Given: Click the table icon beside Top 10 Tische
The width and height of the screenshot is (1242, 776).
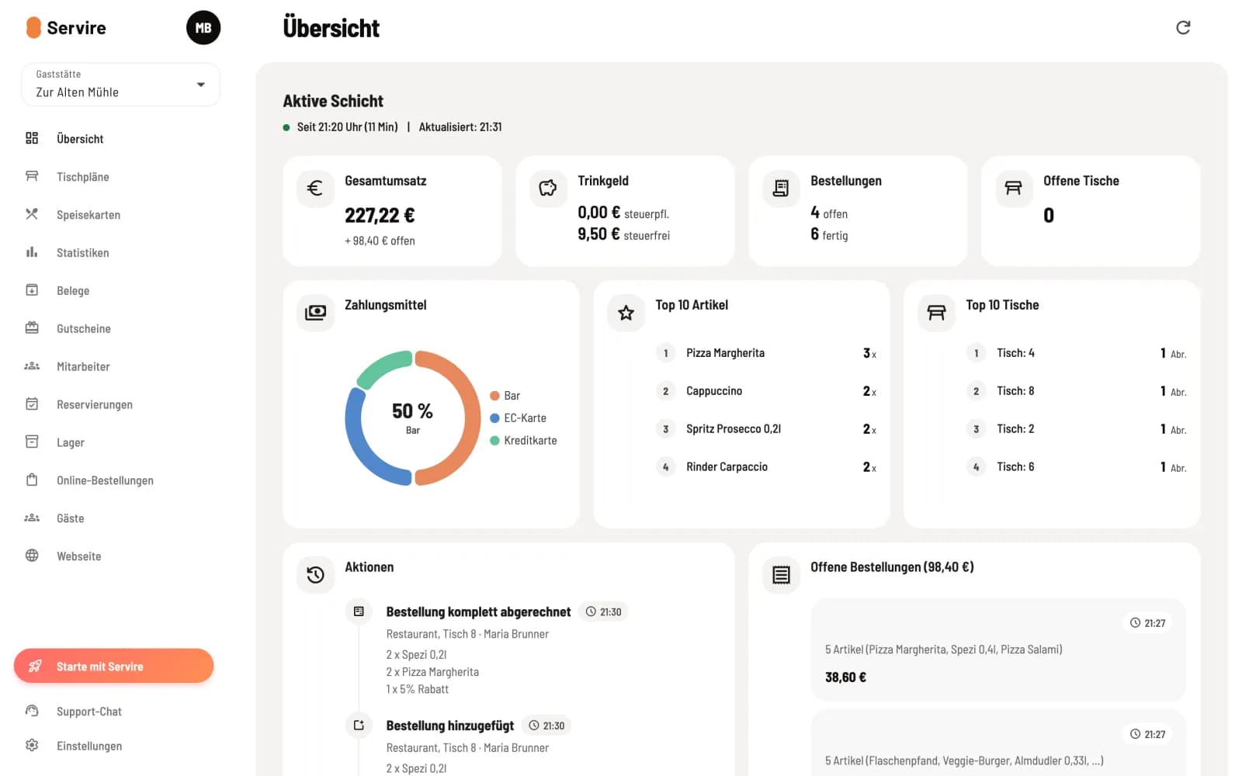Looking at the screenshot, I should 936,313.
